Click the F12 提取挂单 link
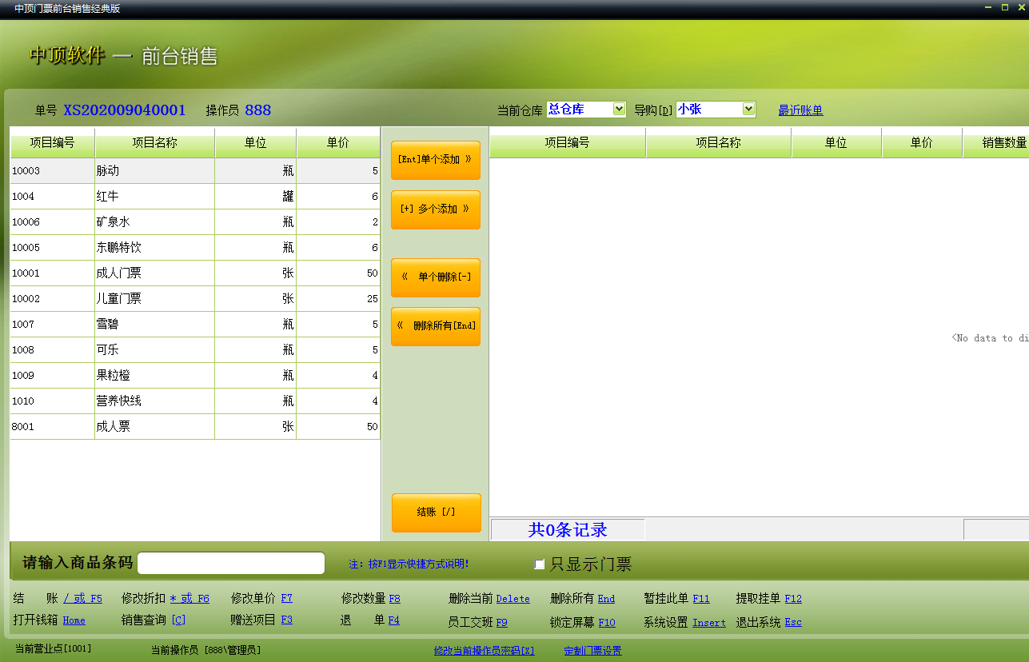Image resolution: width=1029 pixels, height=662 pixels. 793,598
